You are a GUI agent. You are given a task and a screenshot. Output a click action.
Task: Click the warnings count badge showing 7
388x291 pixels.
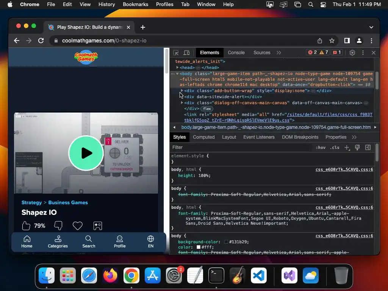(x=324, y=52)
